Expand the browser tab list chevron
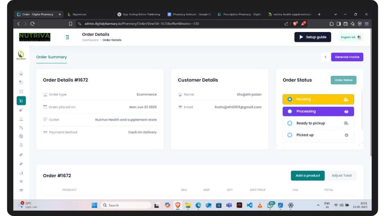Screen dimensions: 385x216 coord(335,14)
